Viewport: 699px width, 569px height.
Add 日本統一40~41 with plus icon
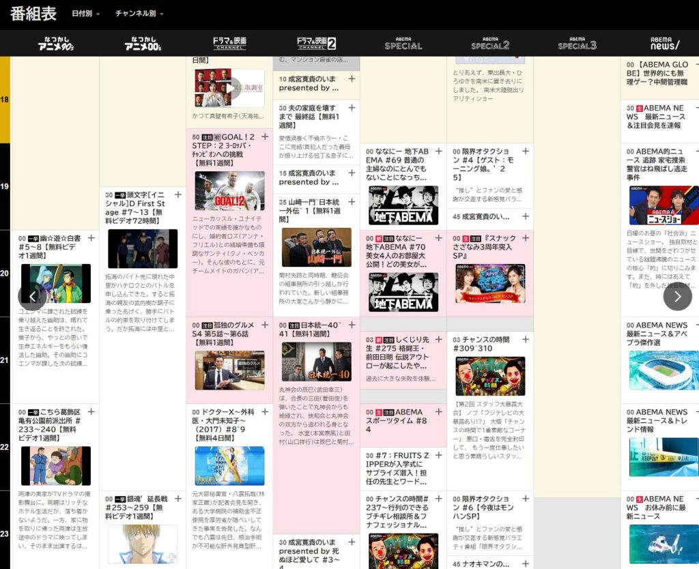(352, 325)
